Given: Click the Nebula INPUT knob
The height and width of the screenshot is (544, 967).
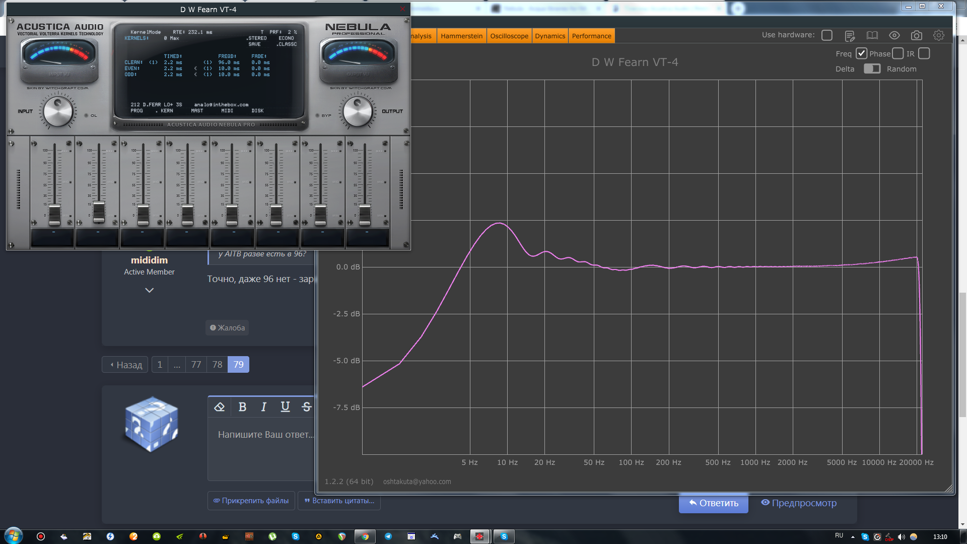Looking at the screenshot, I should tap(58, 111).
